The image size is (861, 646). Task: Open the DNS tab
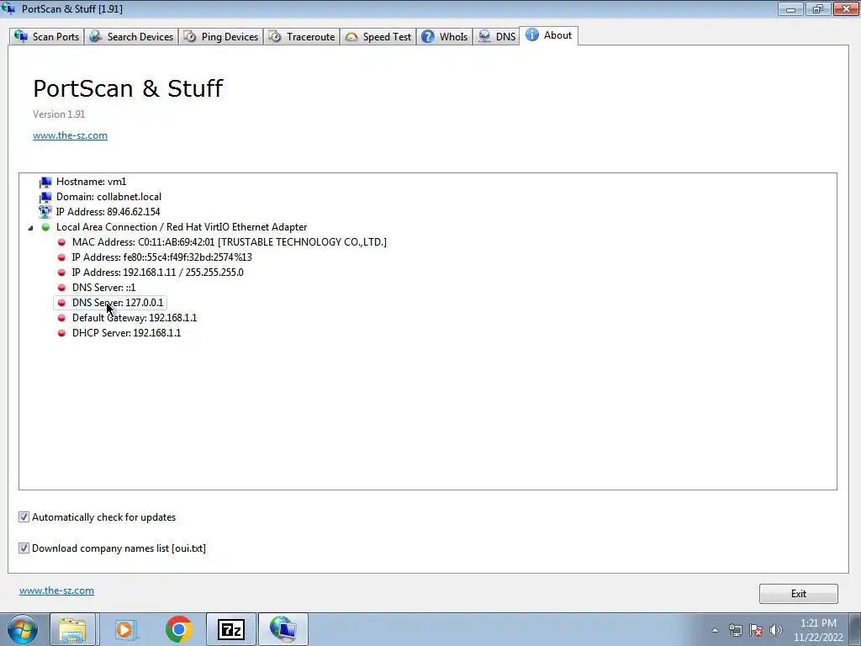point(496,37)
